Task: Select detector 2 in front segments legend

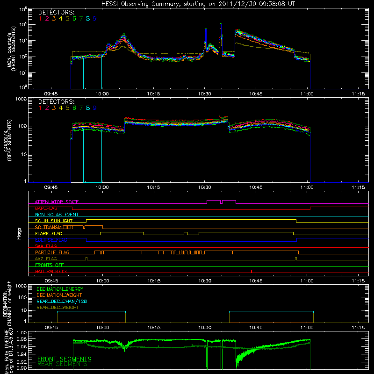Action: [47, 19]
